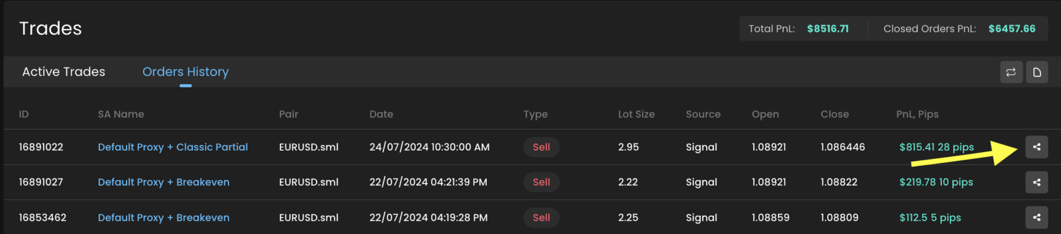Click the Sell badge on trade 16891022
Image resolution: width=1061 pixels, height=234 pixels.
[541, 147]
